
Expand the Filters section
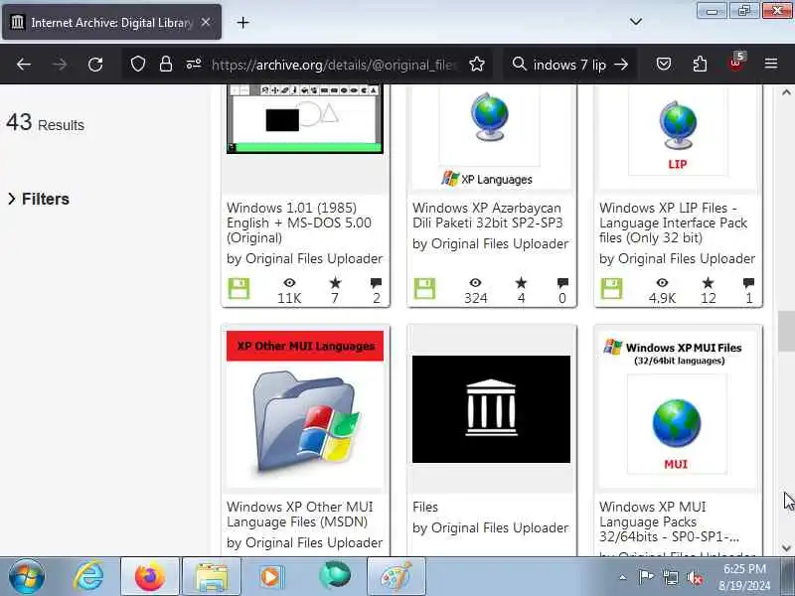tap(39, 199)
